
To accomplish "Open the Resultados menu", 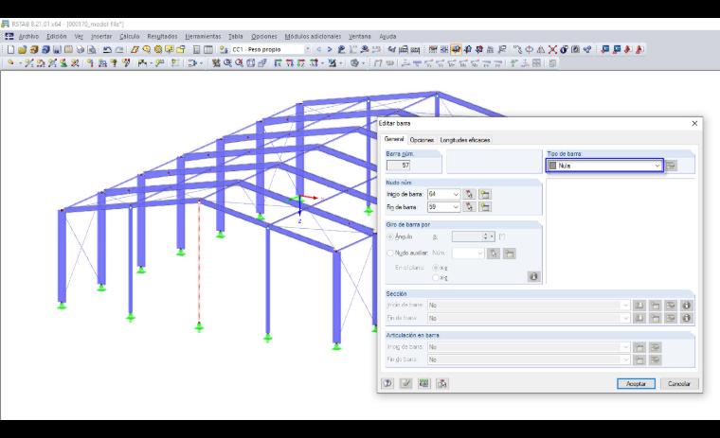I will pyautogui.click(x=162, y=36).
